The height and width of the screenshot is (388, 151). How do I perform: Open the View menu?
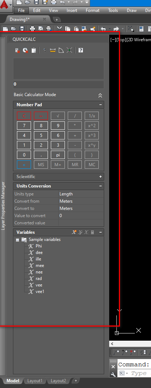click(x=54, y=10)
